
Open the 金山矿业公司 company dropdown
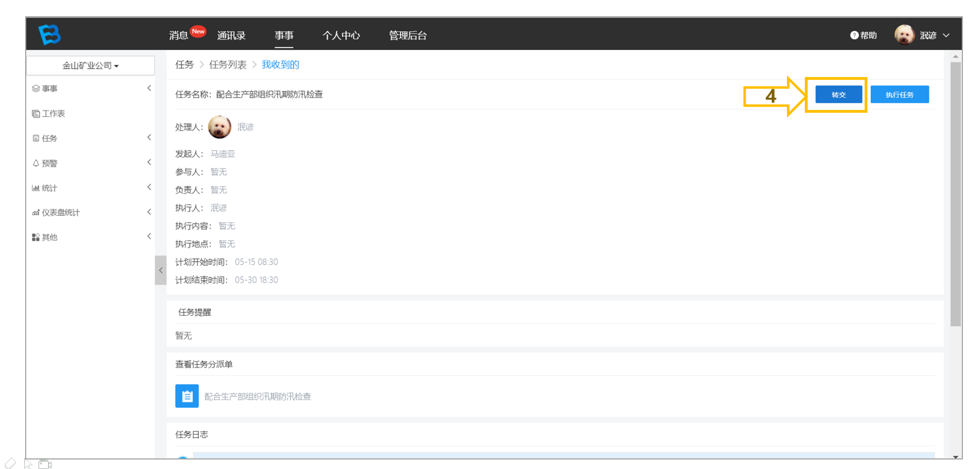90,65
